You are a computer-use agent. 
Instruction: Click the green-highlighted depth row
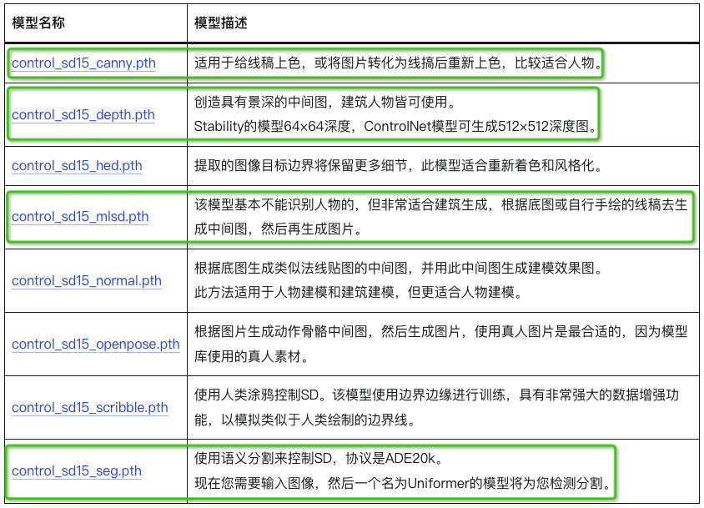click(350, 114)
